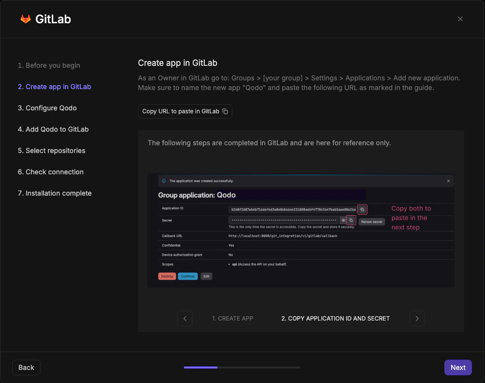
Task: Click the setup progress bar
Action: coord(242,368)
